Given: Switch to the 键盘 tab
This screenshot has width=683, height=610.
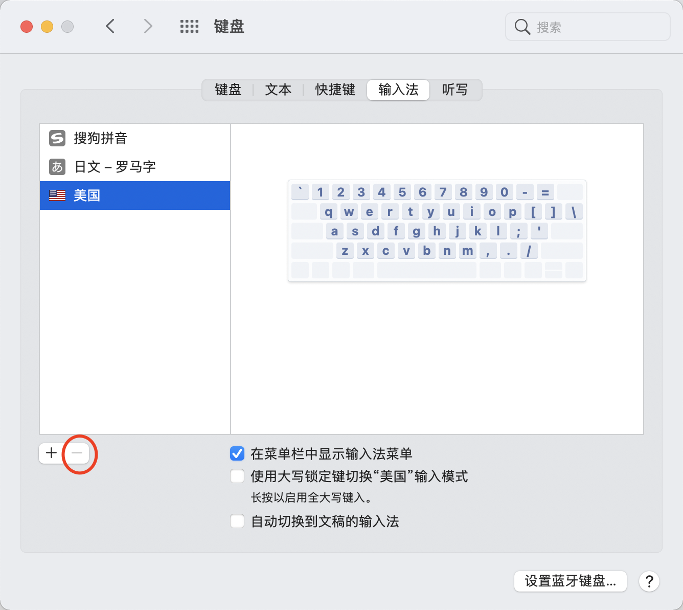Looking at the screenshot, I should pos(228,90).
